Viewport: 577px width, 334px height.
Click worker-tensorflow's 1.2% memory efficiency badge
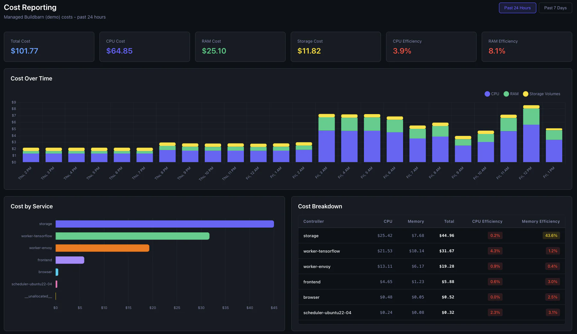(553, 251)
